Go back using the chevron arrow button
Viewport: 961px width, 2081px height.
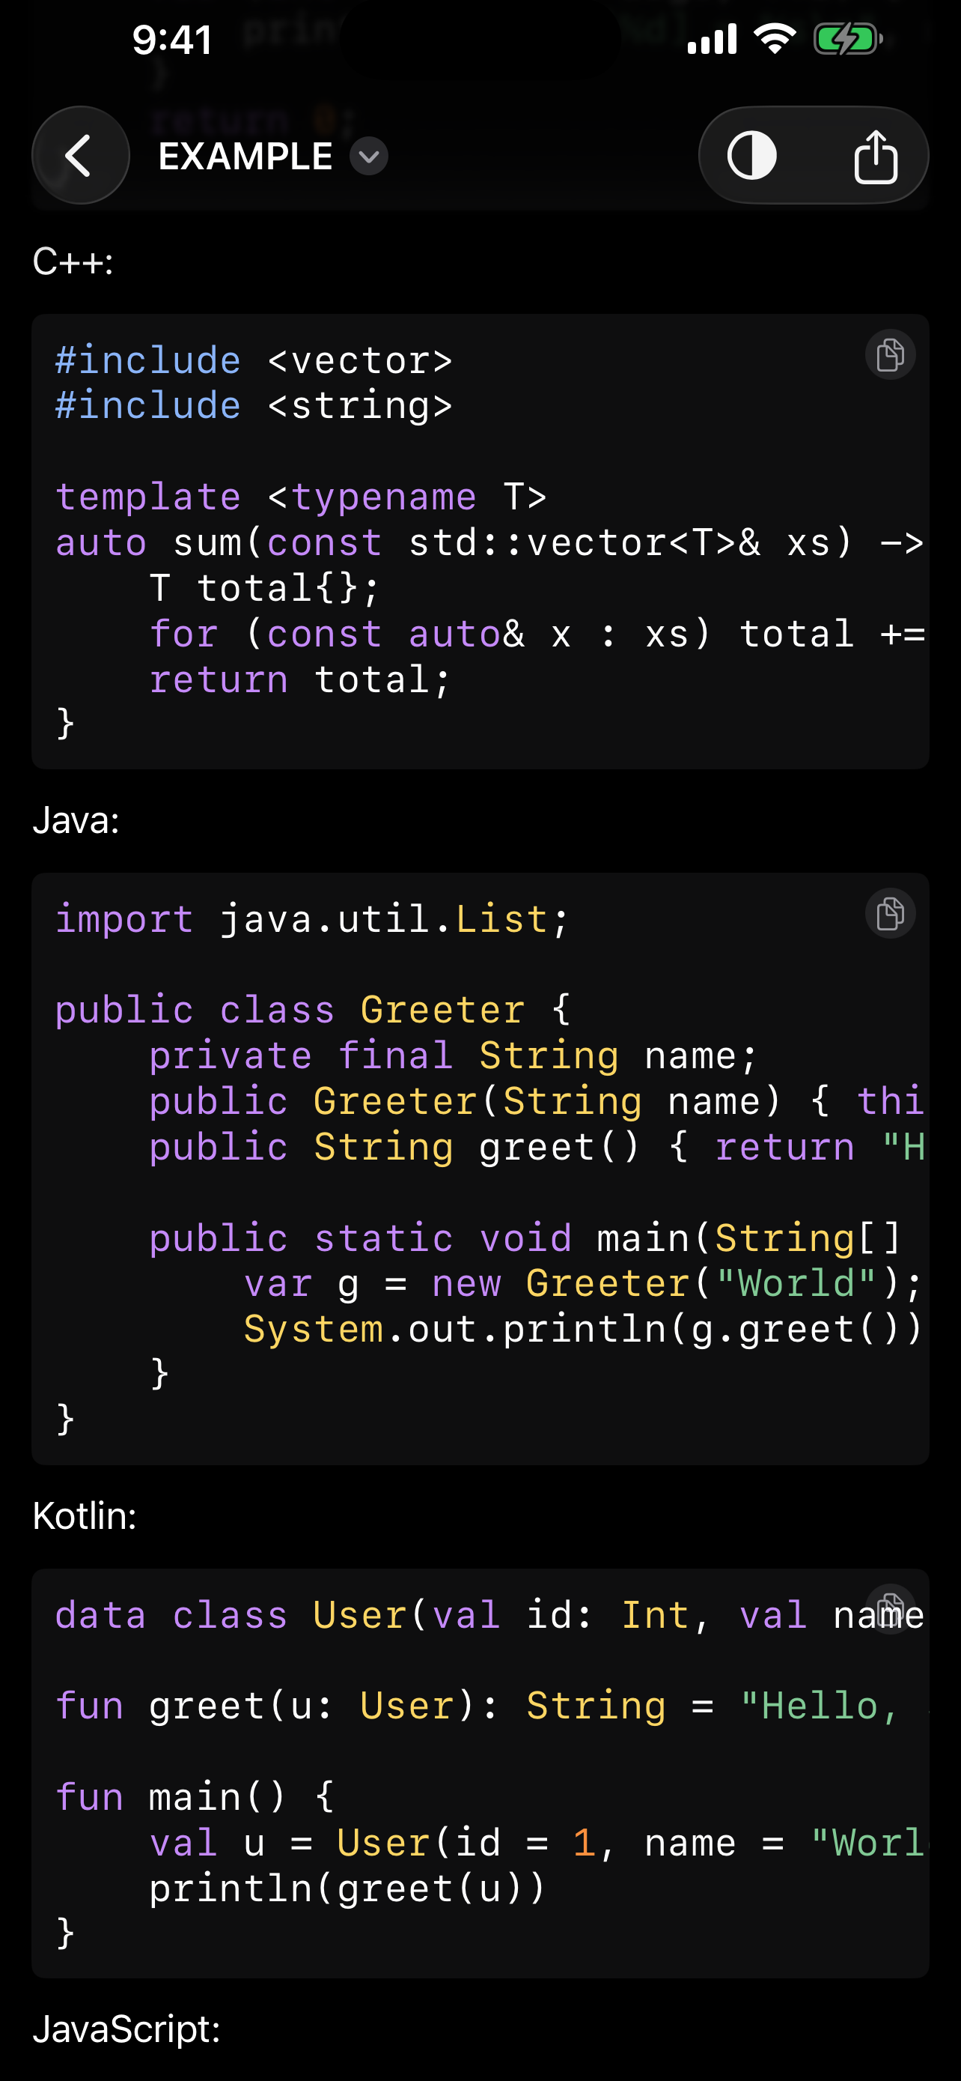[81, 155]
